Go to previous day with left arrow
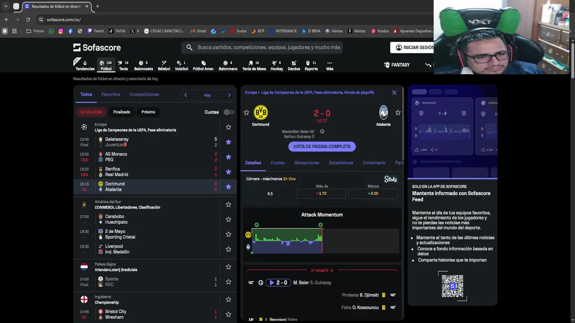 coord(186,95)
